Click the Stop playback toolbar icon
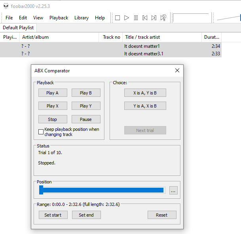The width and height of the screenshot is (241, 234). tap(118, 18)
